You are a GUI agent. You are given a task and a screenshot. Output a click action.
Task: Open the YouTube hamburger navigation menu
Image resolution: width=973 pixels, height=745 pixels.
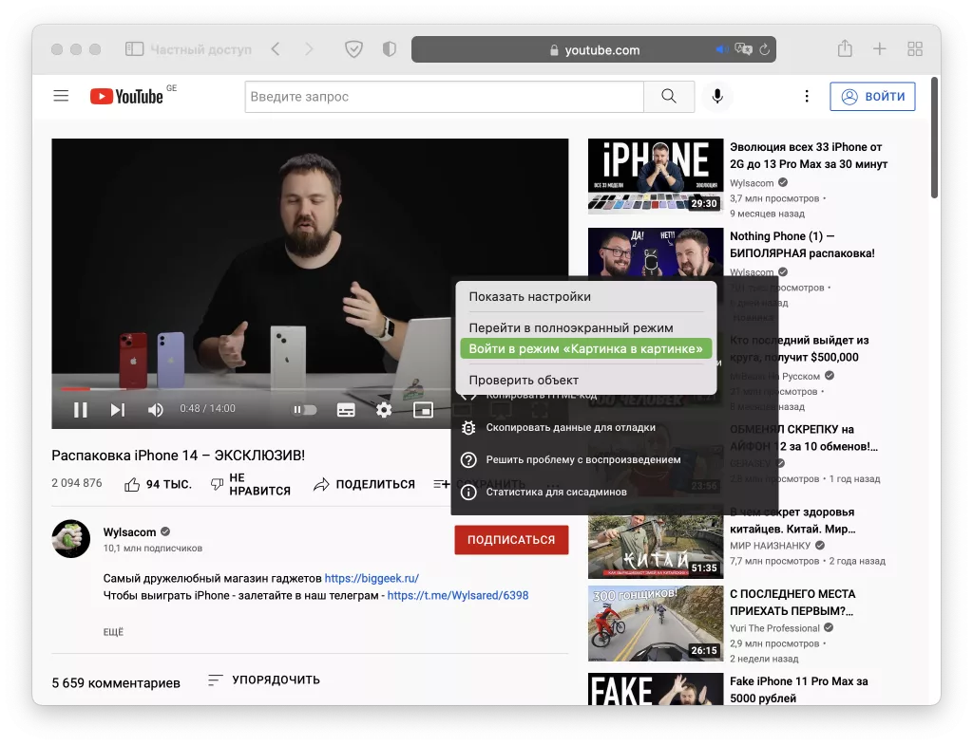(61, 96)
